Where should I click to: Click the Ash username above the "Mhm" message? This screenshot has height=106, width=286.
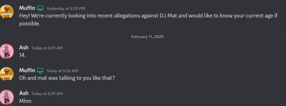point(24,93)
